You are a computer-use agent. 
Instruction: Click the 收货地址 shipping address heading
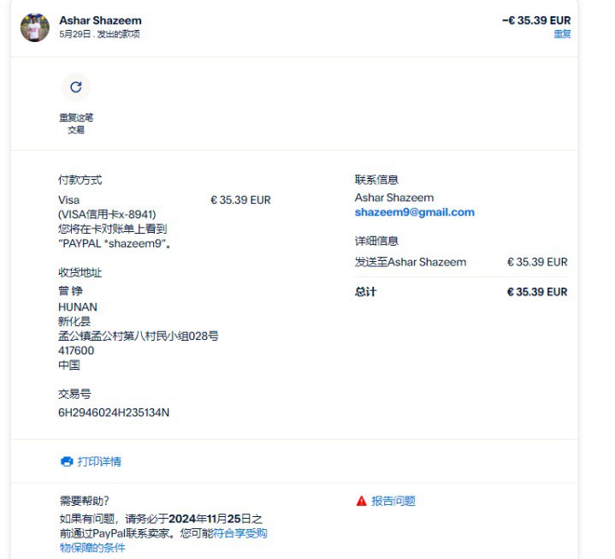click(80, 272)
